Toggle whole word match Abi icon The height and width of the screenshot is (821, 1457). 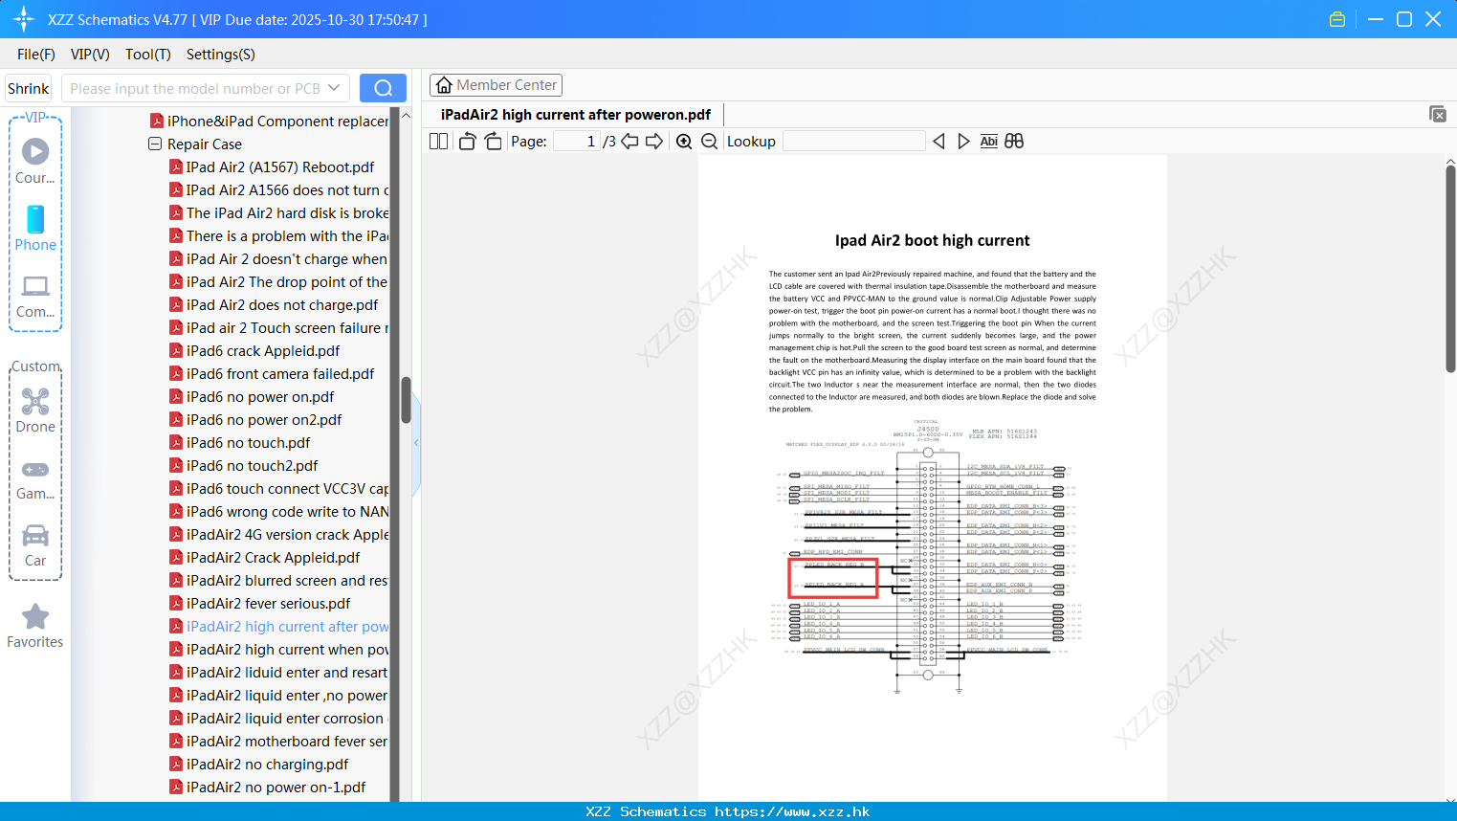coord(989,141)
